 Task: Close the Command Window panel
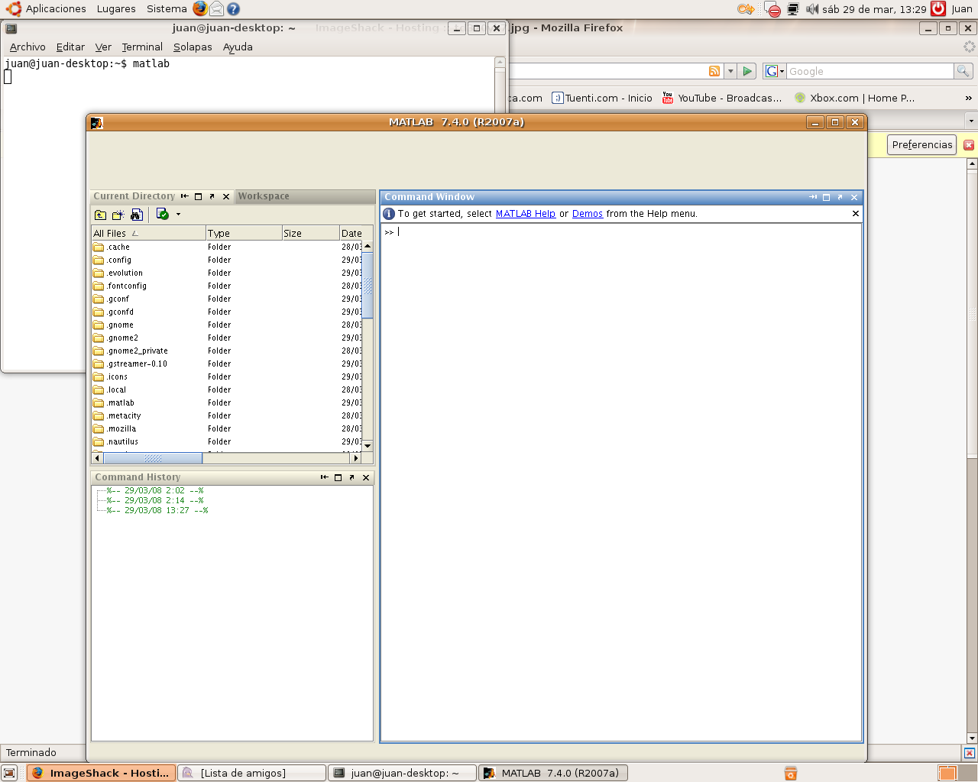click(x=854, y=197)
